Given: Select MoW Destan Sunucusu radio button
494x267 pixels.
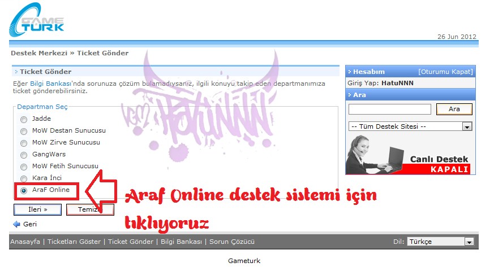Looking at the screenshot, I should (x=24, y=132).
